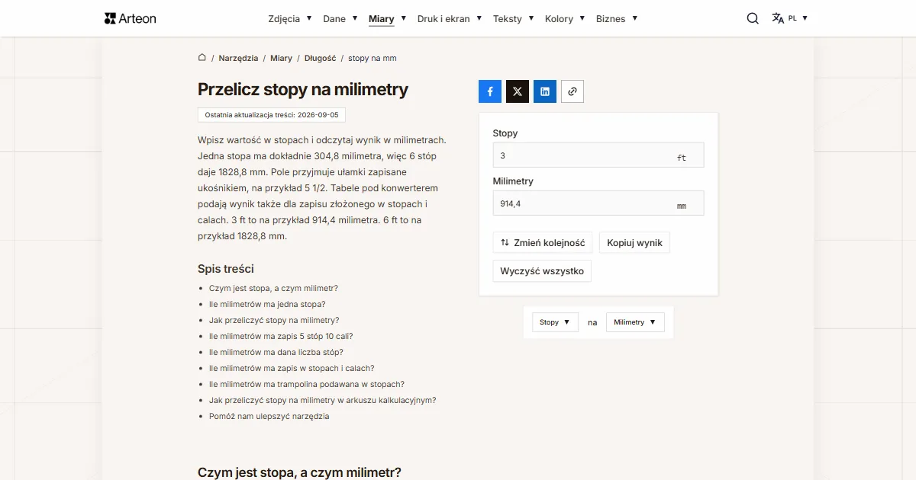Open the site search magnifier icon
916x480 pixels.
point(753,18)
